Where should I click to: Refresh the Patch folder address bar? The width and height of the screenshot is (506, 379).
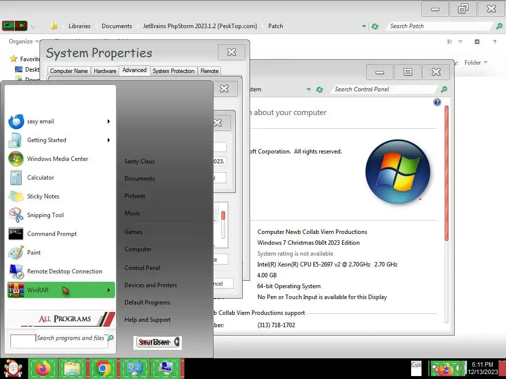[x=375, y=26]
